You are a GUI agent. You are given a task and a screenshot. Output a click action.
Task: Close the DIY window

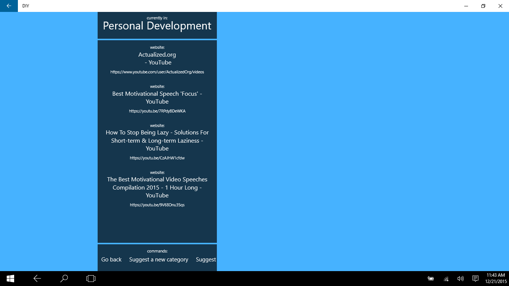[500, 6]
